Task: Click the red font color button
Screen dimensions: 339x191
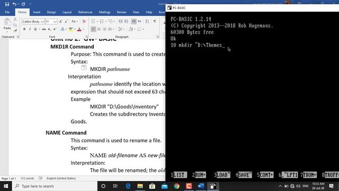Action: pyautogui.click(x=79, y=29)
